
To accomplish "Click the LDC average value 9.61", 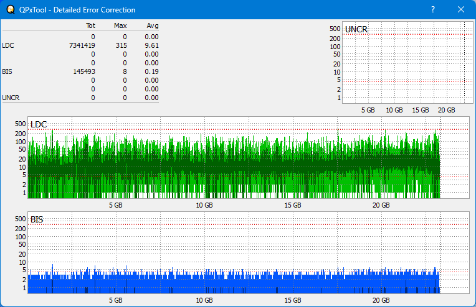I will click(x=152, y=45).
